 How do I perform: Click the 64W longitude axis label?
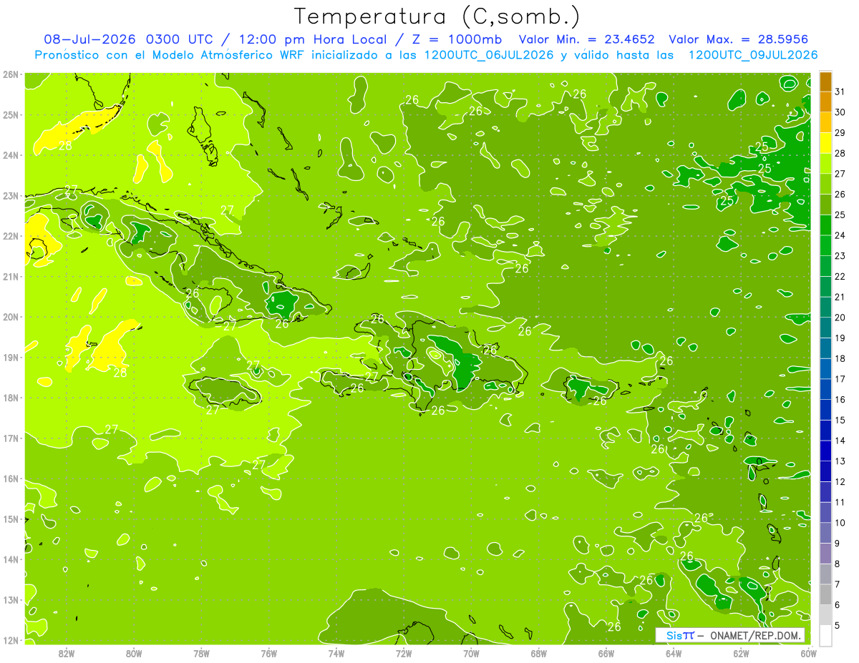[674, 652]
